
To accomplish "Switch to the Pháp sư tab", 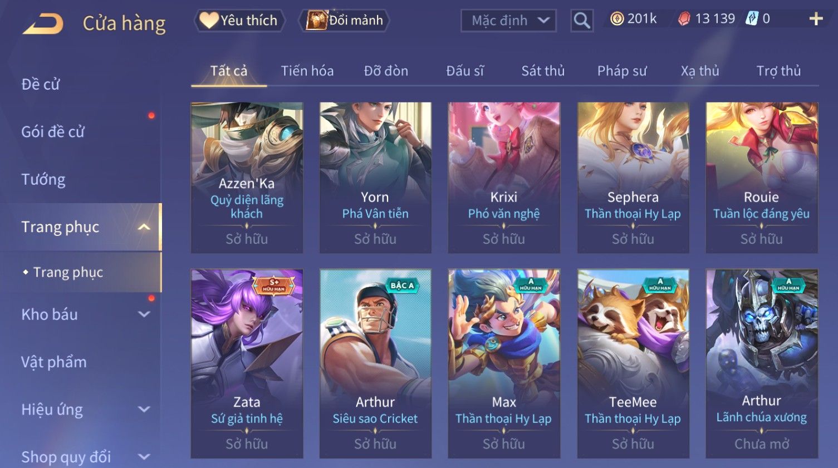I will (x=622, y=71).
